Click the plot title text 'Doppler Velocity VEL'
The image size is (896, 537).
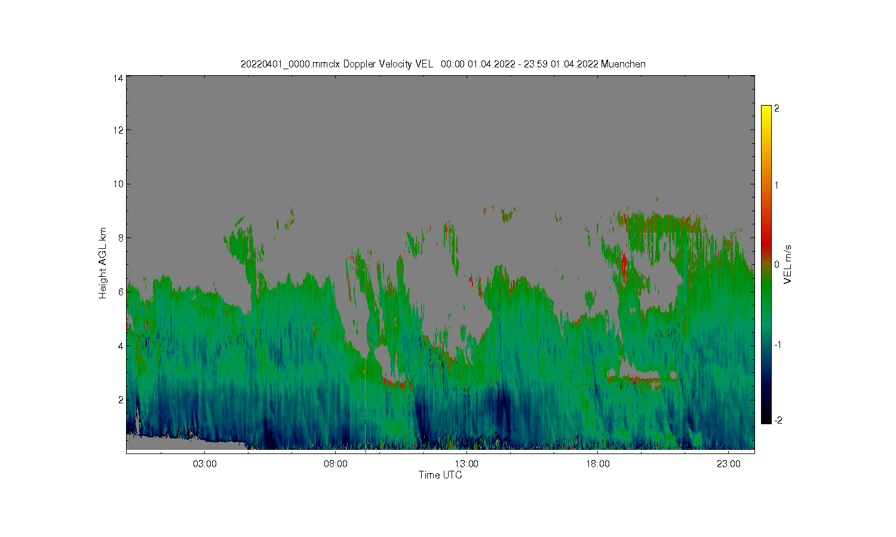388,64
